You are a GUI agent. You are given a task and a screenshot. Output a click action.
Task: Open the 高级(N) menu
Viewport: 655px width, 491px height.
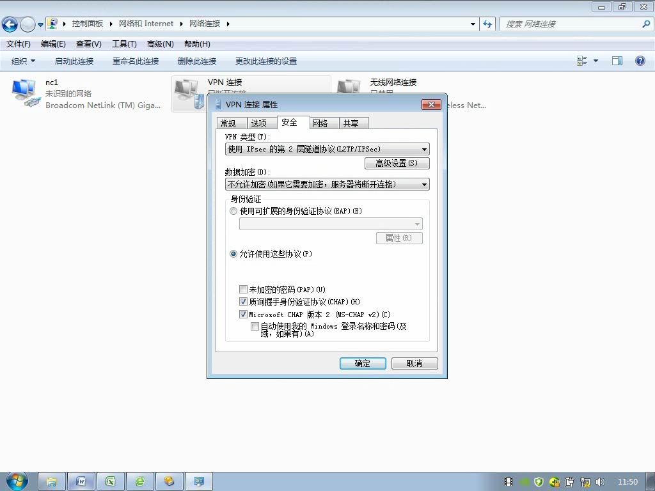160,44
